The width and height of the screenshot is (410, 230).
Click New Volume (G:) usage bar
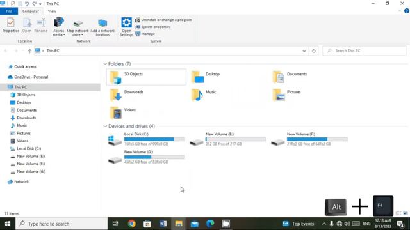[x=154, y=157]
